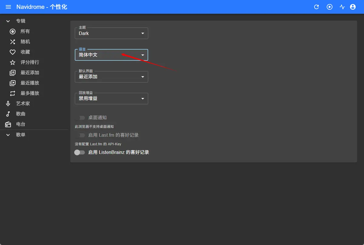Click the radio icon beside 电台
Viewport: 364px width, 245px height.
(x=8, y=124)
